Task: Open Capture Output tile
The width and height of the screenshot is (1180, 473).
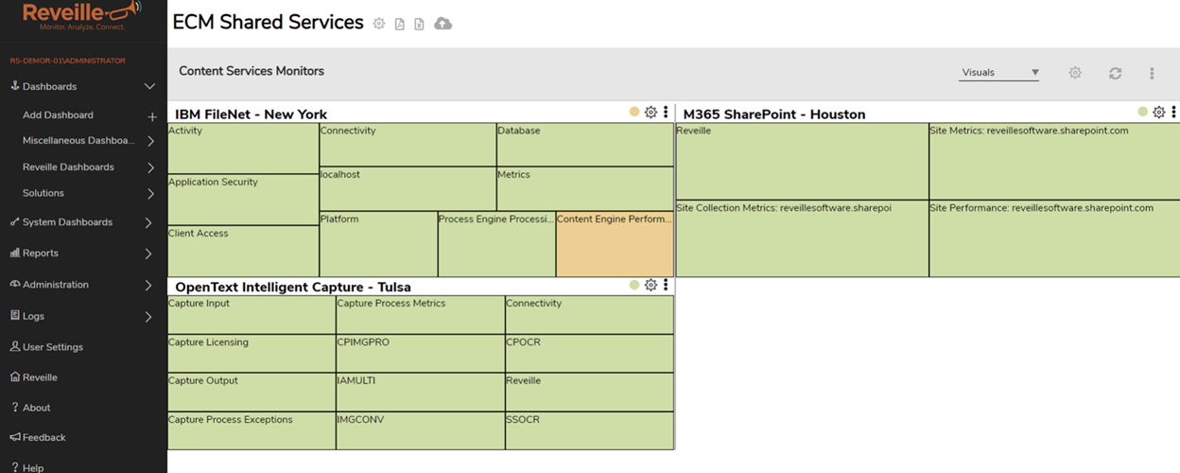Action: pyautogui.click(x=252, y=393)
